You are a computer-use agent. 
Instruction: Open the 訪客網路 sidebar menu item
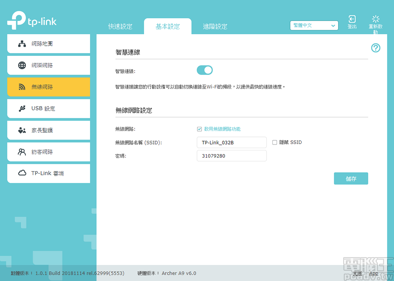coord(49,152)
